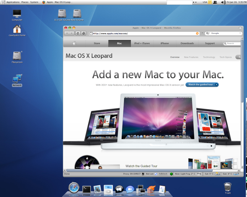Open the search engine dropdown in the Google box
Image resolution: width=247 pixels, height=197 pixels.
pos(208,33)
